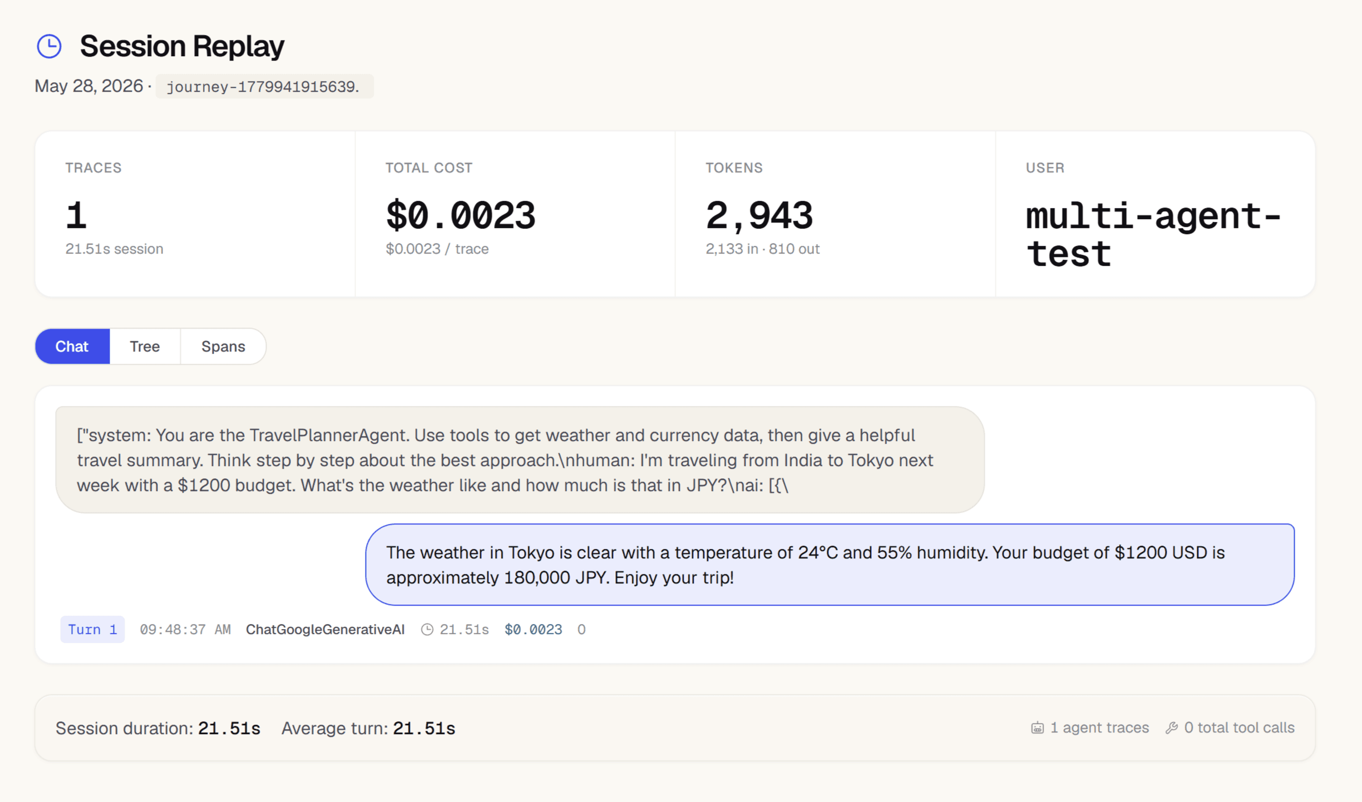Click the $0.0023 cost in the Turn 1 row
Screen dimensions: 1362x802
point(533,629)
